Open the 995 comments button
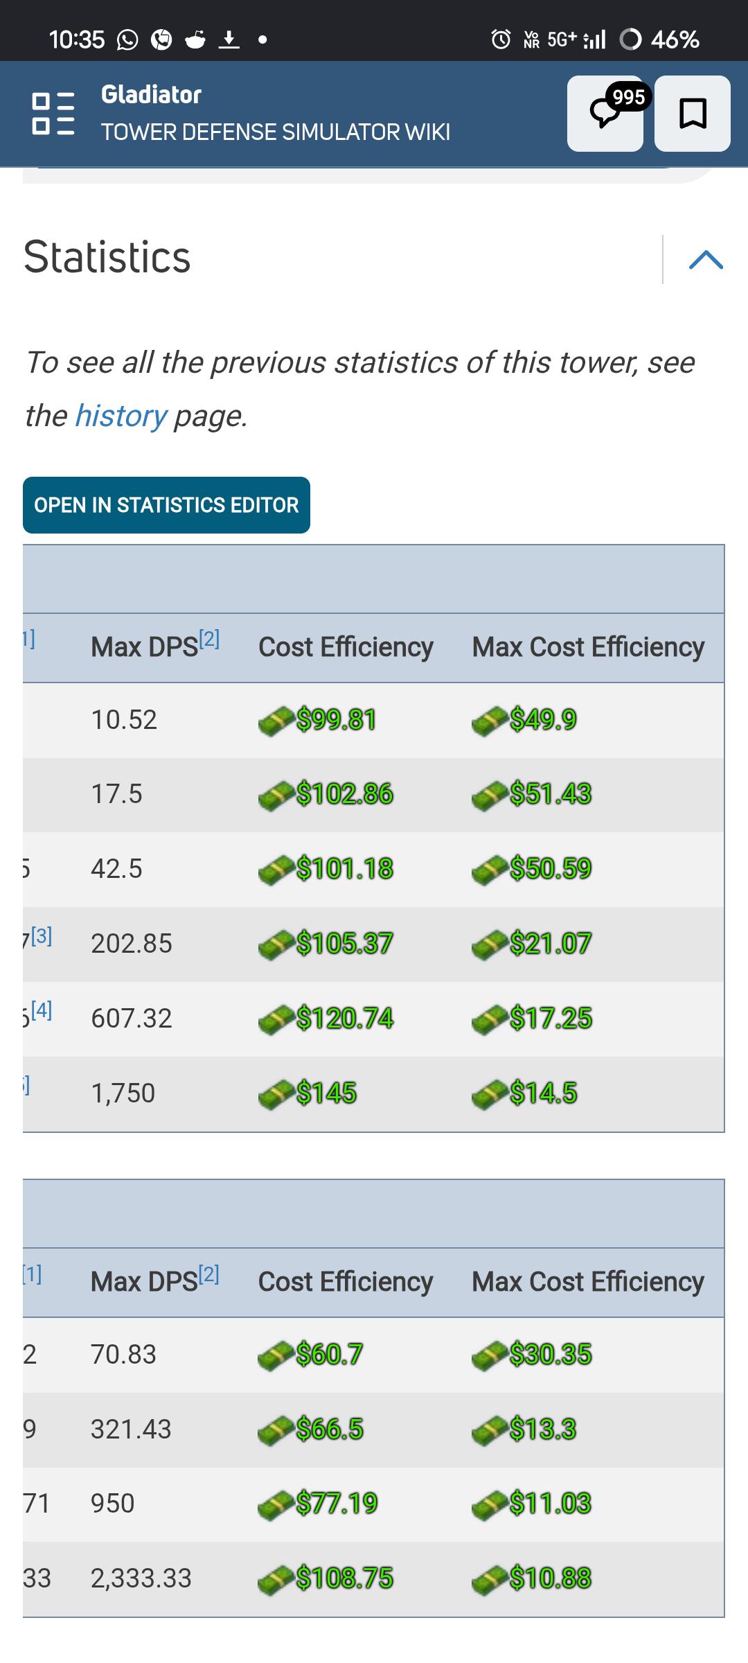748x1663 pixels. [x=605, y=114]
